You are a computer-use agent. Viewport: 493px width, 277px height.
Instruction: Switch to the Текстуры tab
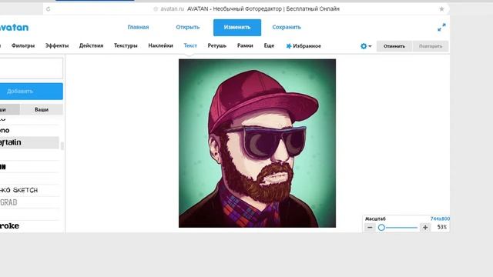coord(126,46)
